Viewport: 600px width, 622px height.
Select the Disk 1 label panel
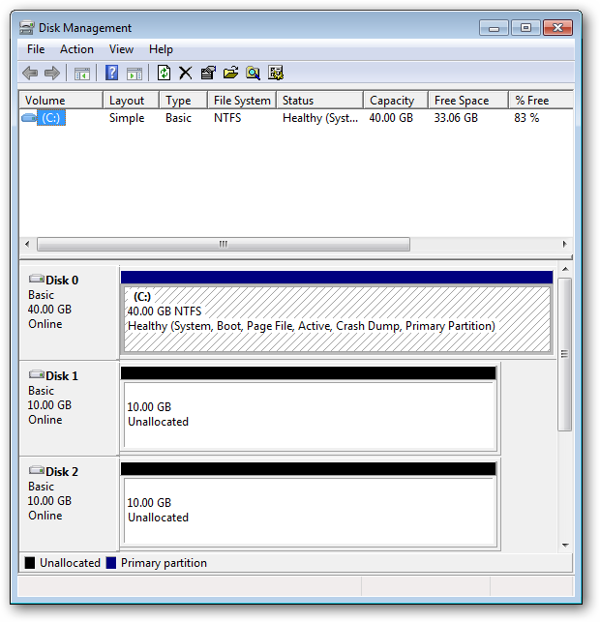click(x=69, y=408)
